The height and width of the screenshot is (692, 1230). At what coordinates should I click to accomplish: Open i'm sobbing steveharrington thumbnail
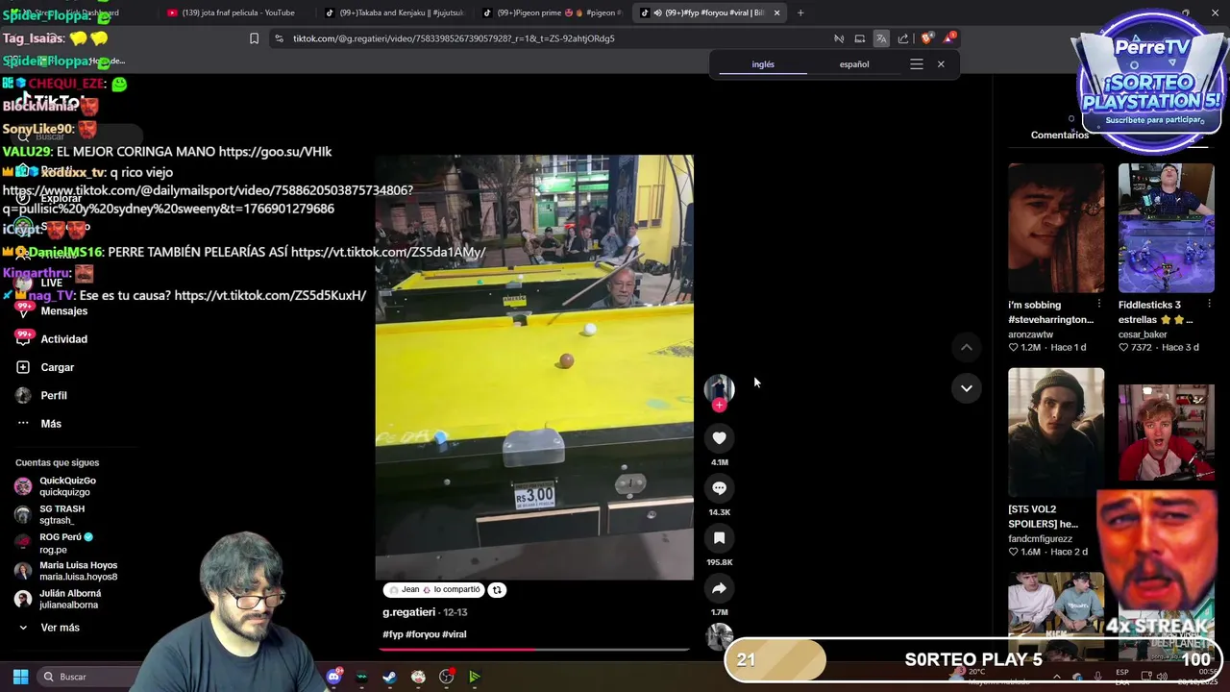pyautogui.click(x=1056, y=228)
